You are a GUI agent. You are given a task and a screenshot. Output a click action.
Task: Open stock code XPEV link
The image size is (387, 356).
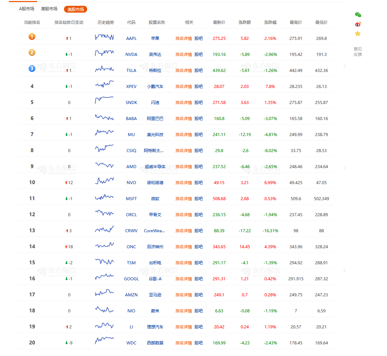coord(131,87)
